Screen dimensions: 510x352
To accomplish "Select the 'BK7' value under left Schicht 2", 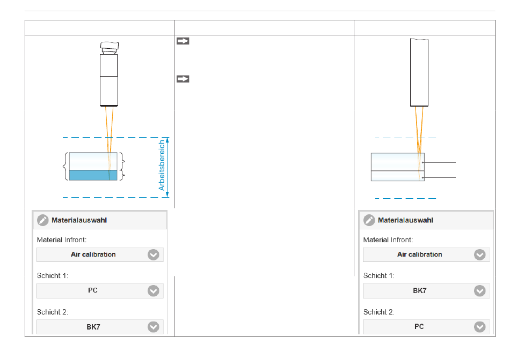I will [x=93, y=327].
